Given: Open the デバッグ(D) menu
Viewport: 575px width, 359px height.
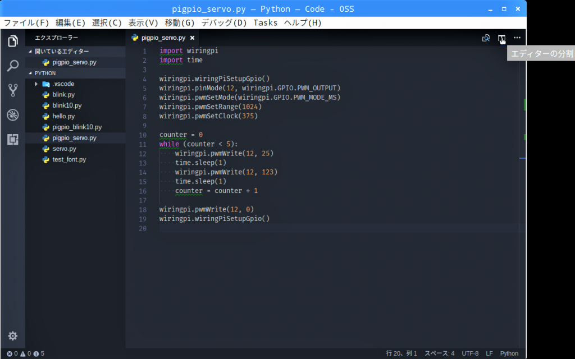Looking at the screenshot, I should 224,23.
